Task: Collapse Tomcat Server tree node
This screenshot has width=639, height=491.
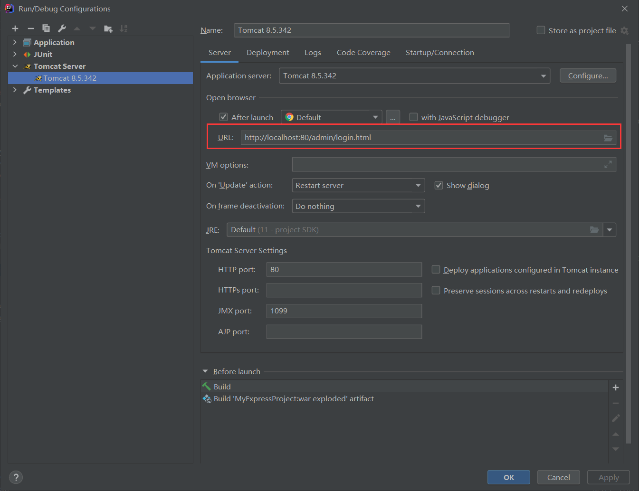Action: coord(15,66)
